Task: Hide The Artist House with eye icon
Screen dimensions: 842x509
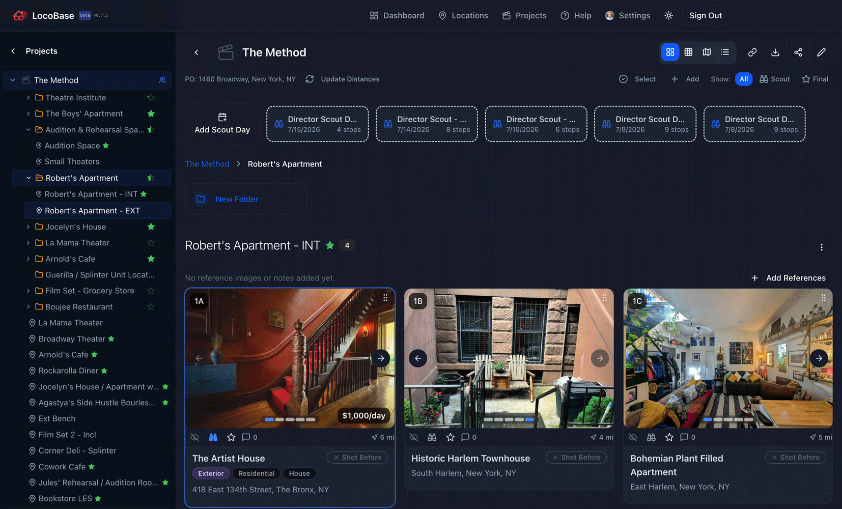Action: [195, 437]
